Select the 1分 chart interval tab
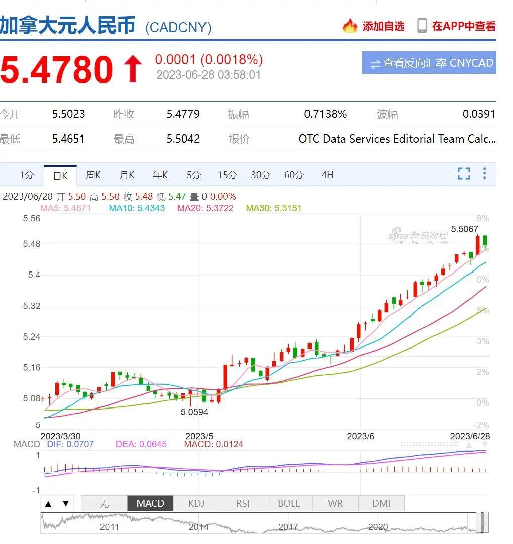Viewport: 513px width, 544px height. 27,175
